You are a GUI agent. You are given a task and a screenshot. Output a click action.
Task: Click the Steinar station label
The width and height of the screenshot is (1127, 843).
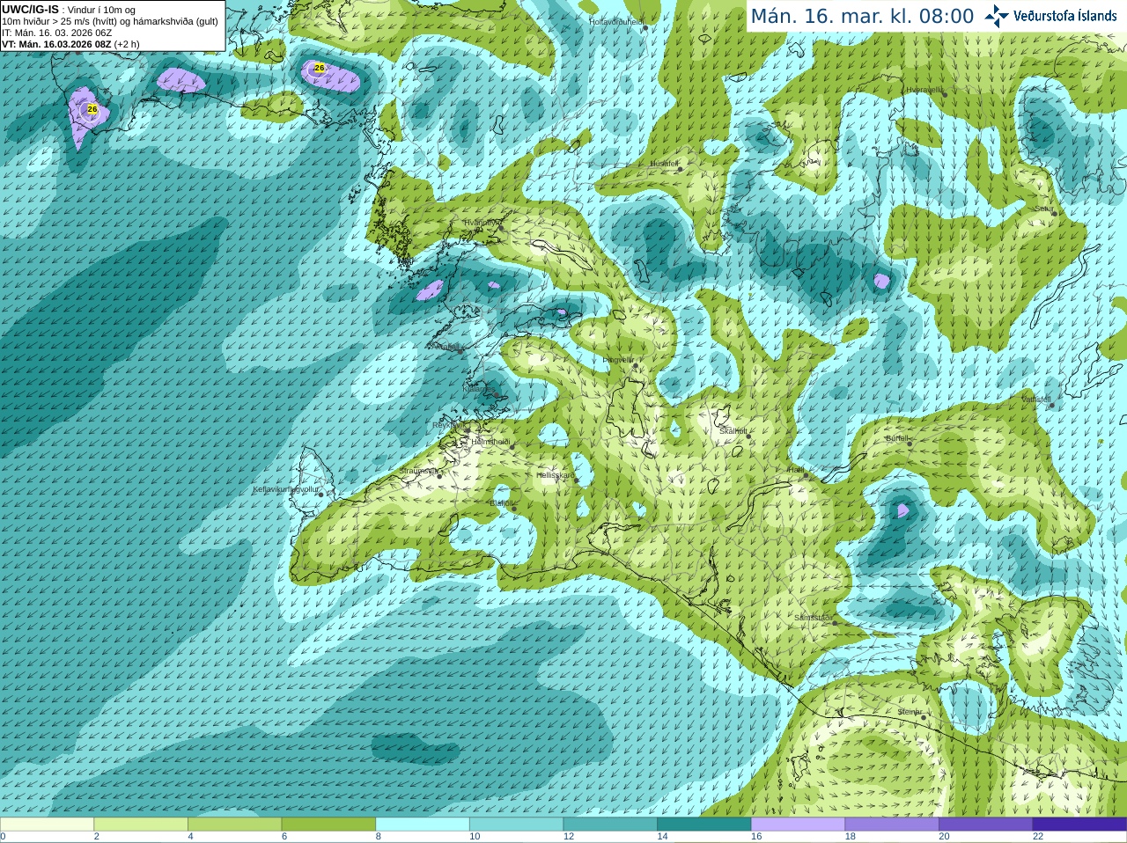pyautogui.click(x=910, y=711)
